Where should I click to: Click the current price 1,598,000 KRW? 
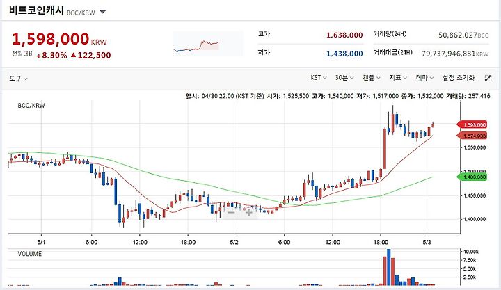click(x=59, y=39)
